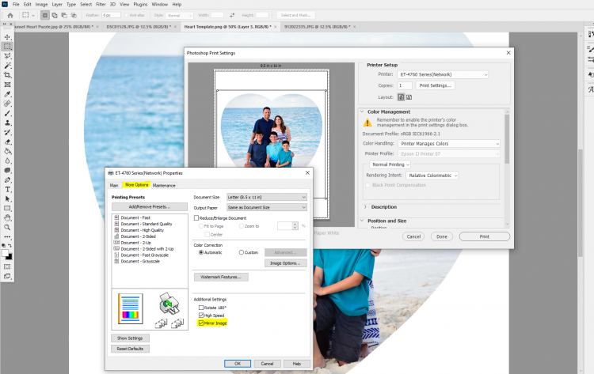Select the Paint Bucket tool
The height and width of the screenshot is (374, 594).
[x=7, y=151]
